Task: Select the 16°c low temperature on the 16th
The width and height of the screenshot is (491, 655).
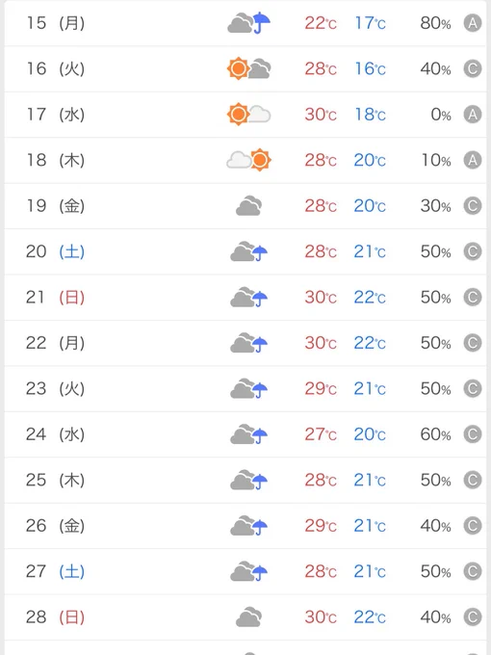Action: point(370,68)
